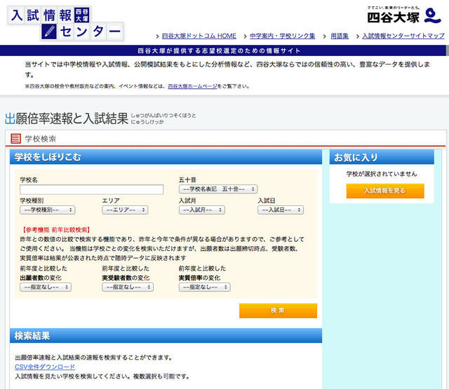
Task: Open the 実質倍率の変化 dropdown
Action: pyautogui.click(x=204, y=287)
